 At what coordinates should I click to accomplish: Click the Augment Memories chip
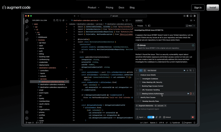pos(144,105)
